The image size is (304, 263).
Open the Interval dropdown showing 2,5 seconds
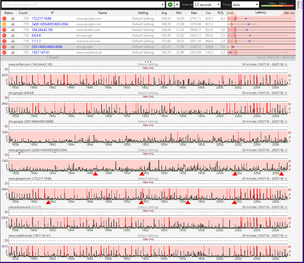pos(218,5)
